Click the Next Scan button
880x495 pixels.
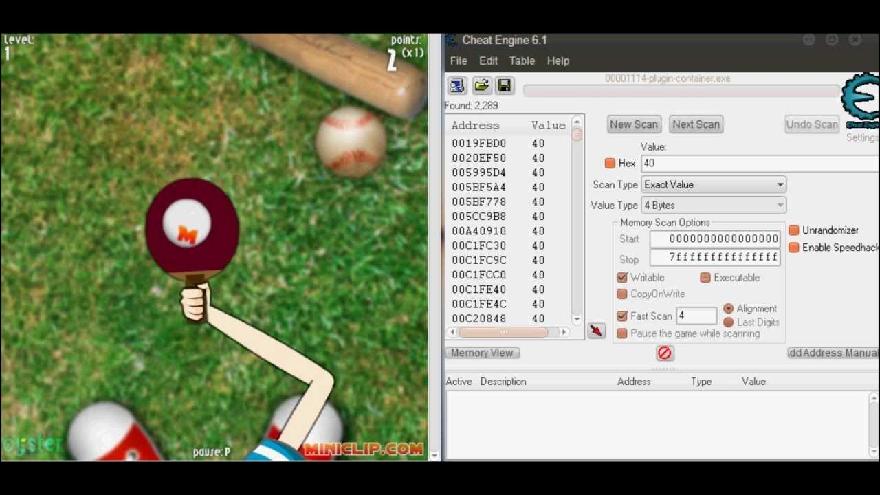(x=696, y=124)
